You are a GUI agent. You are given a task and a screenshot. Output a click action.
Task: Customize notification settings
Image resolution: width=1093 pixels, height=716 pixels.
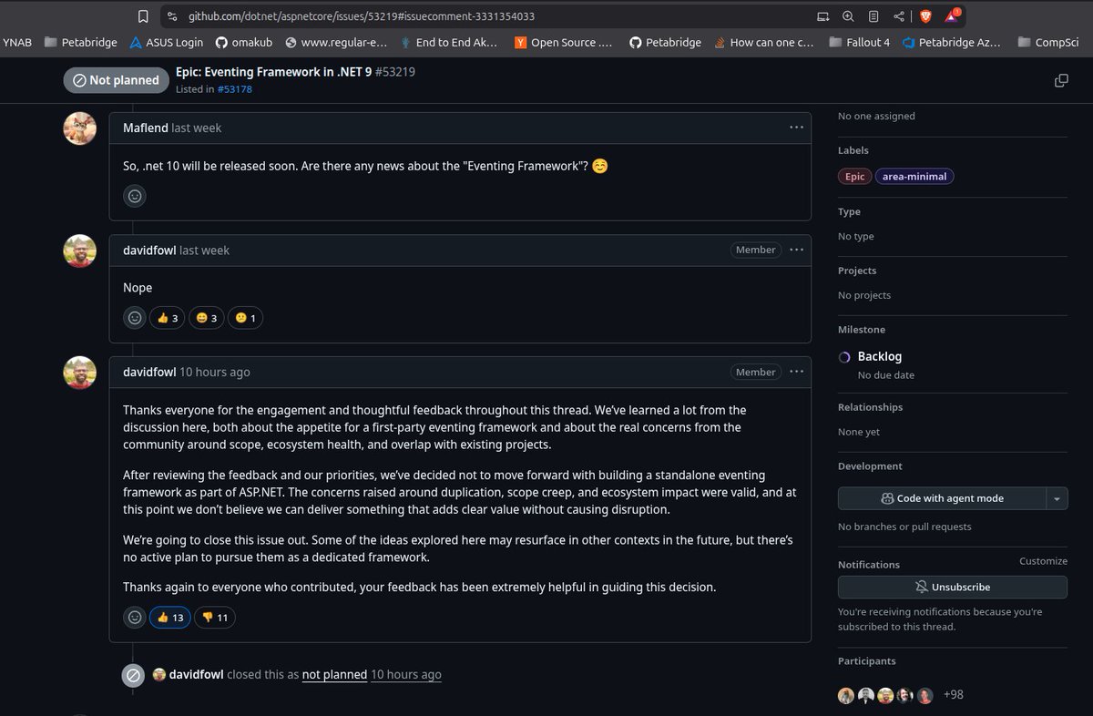point(1043,561)
